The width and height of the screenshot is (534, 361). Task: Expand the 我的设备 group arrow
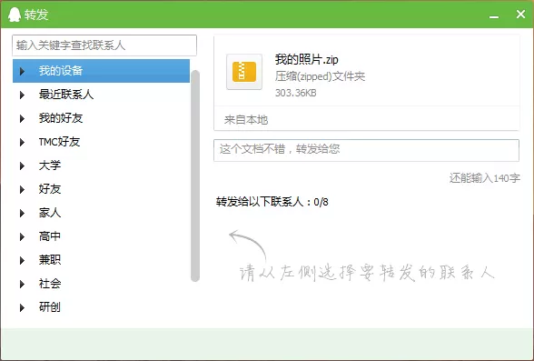(x=22, y=71)
